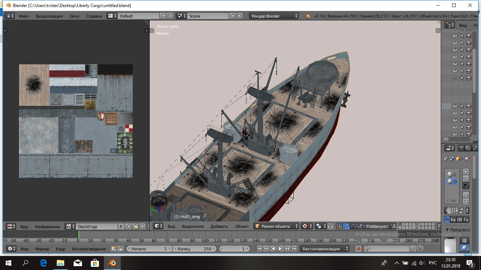Jump to the last frame

[294, 249]
